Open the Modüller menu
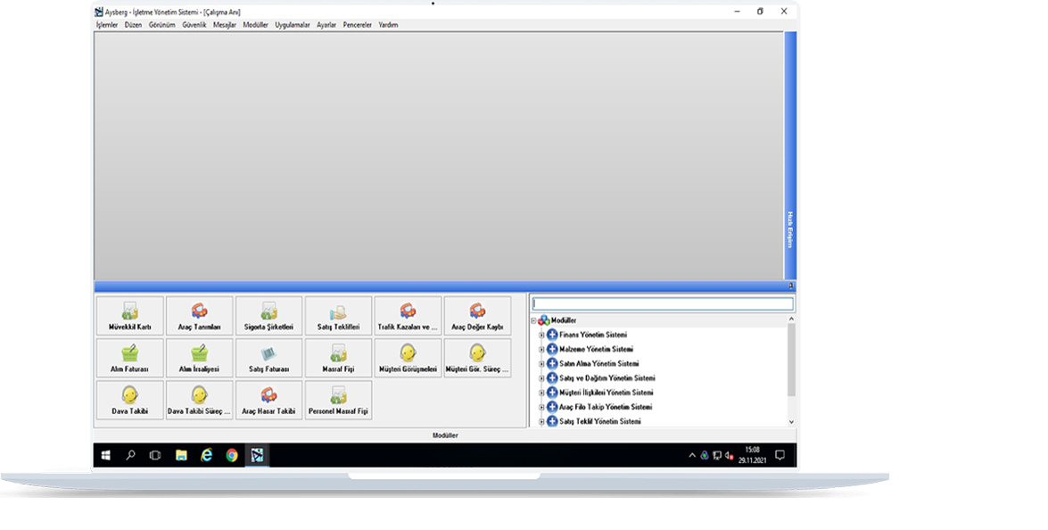 (255, 25)
